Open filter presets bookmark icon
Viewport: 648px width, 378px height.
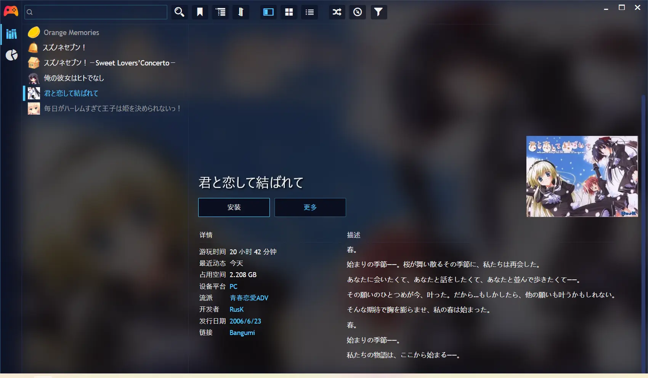200,12
